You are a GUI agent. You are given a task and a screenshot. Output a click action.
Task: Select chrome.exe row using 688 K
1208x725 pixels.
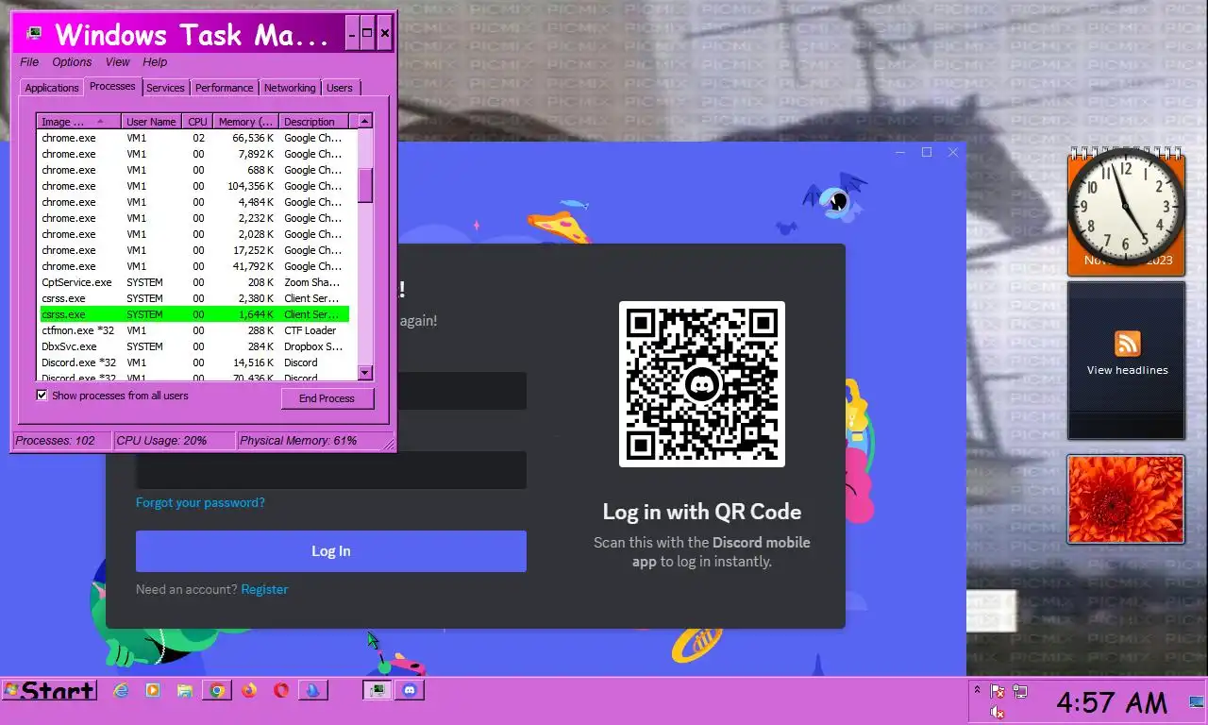[194, 170]
